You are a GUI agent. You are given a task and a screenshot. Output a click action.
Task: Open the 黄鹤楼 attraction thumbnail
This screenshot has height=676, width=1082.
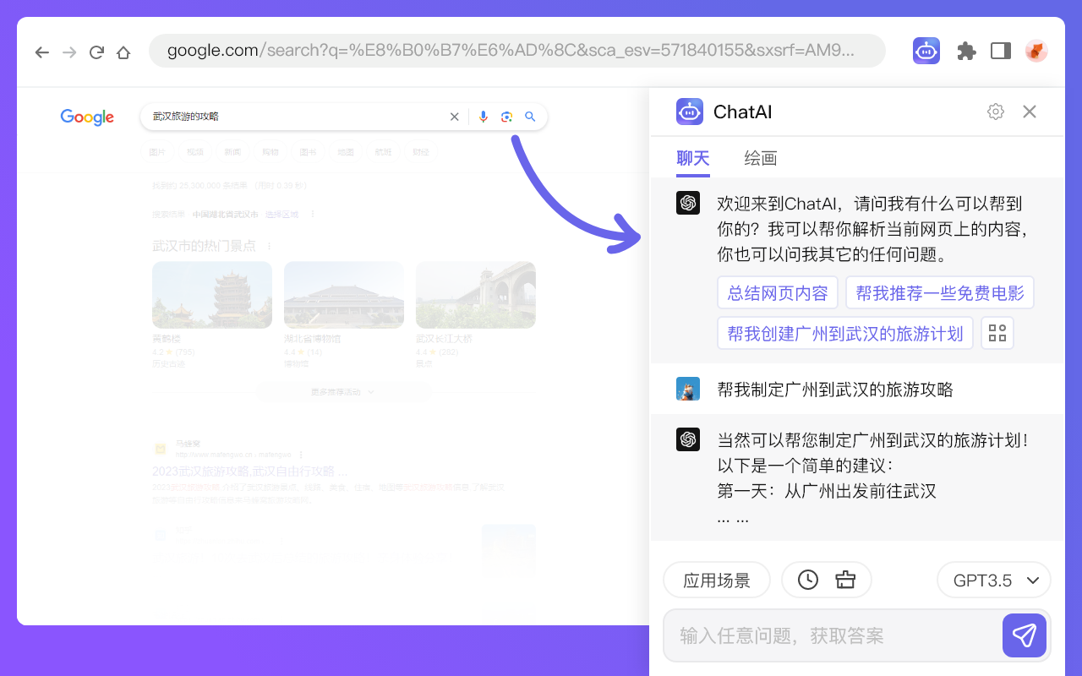coord(212,295)
